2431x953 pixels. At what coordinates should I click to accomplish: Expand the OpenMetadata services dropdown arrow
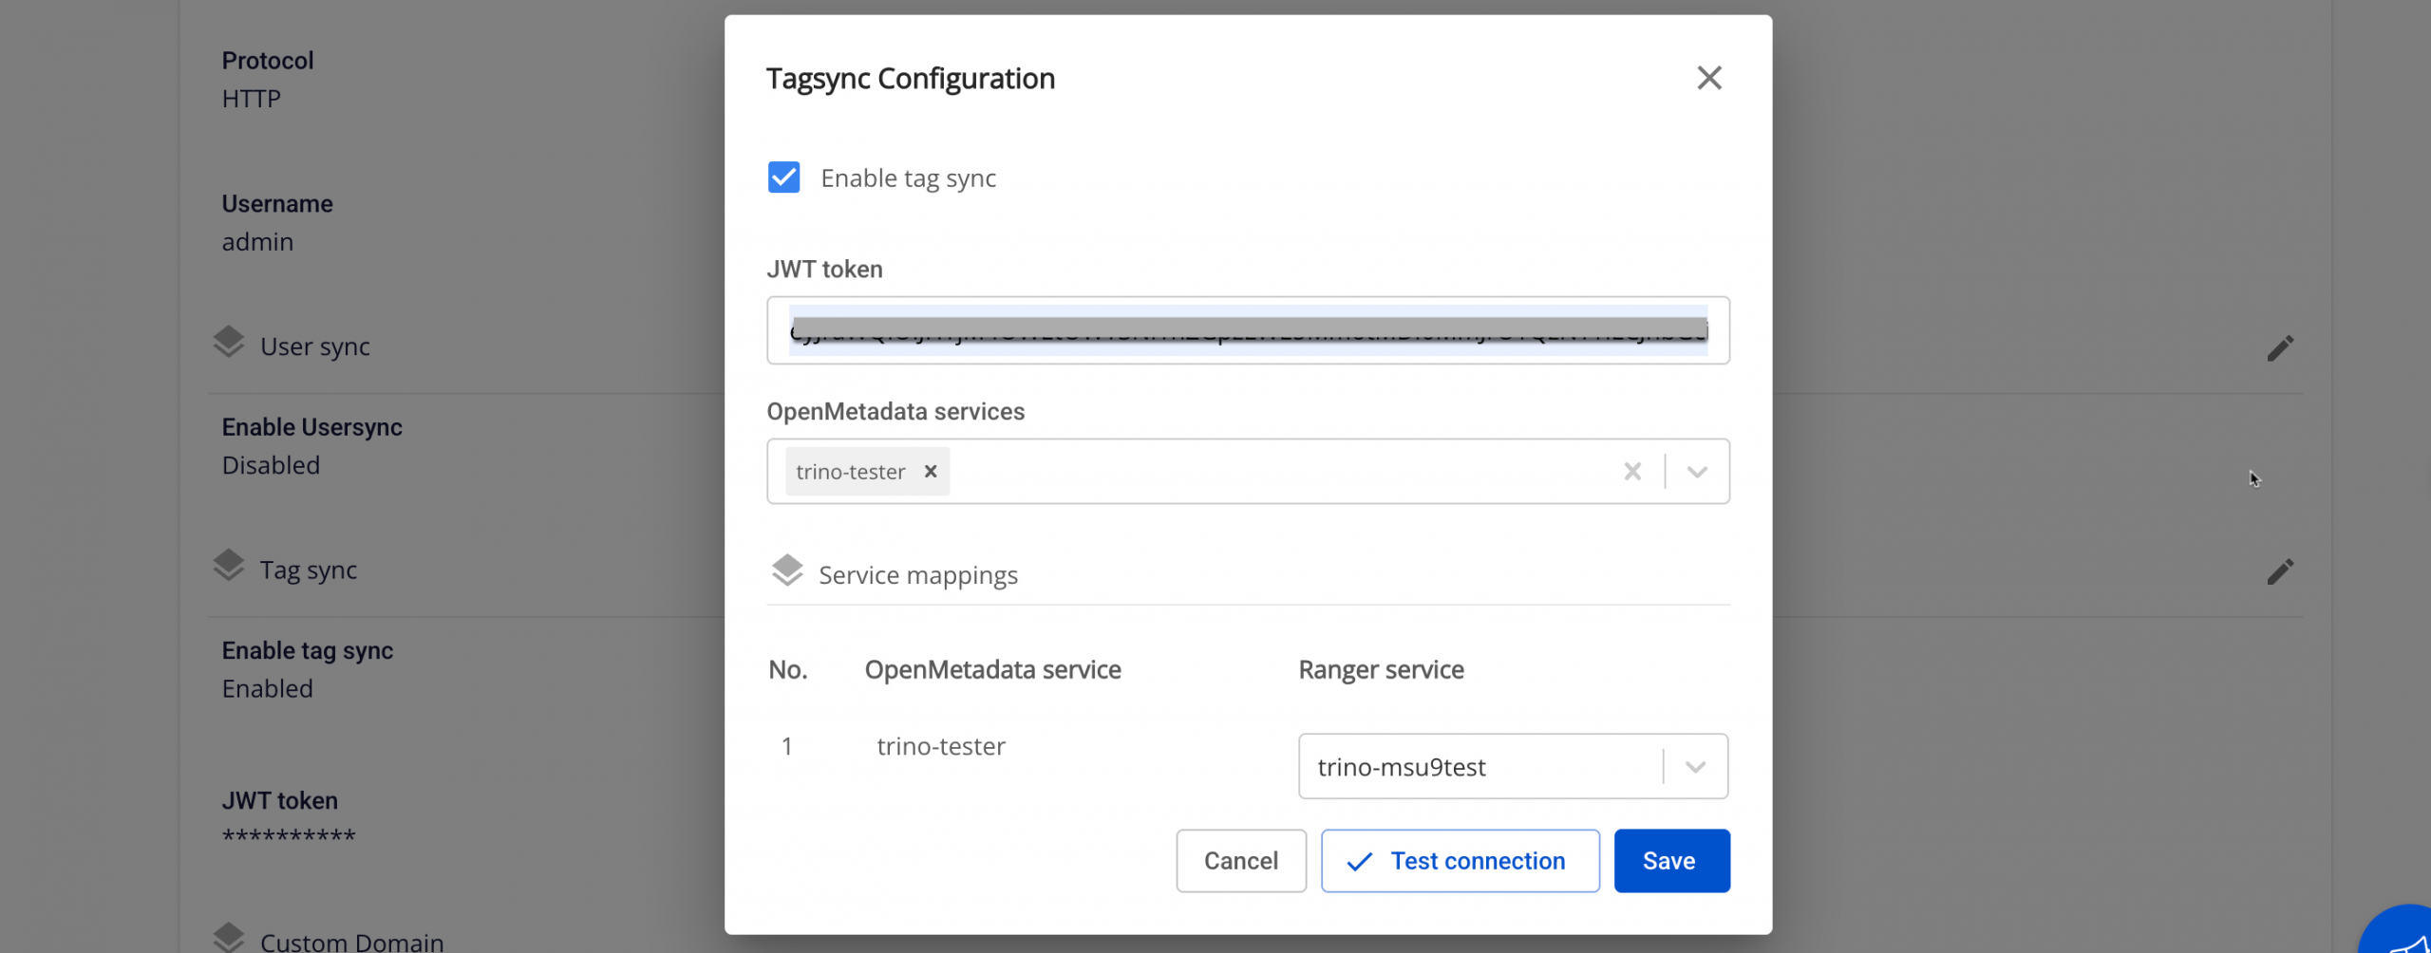[x=1697, y=471]
